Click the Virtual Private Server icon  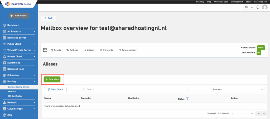5,50
